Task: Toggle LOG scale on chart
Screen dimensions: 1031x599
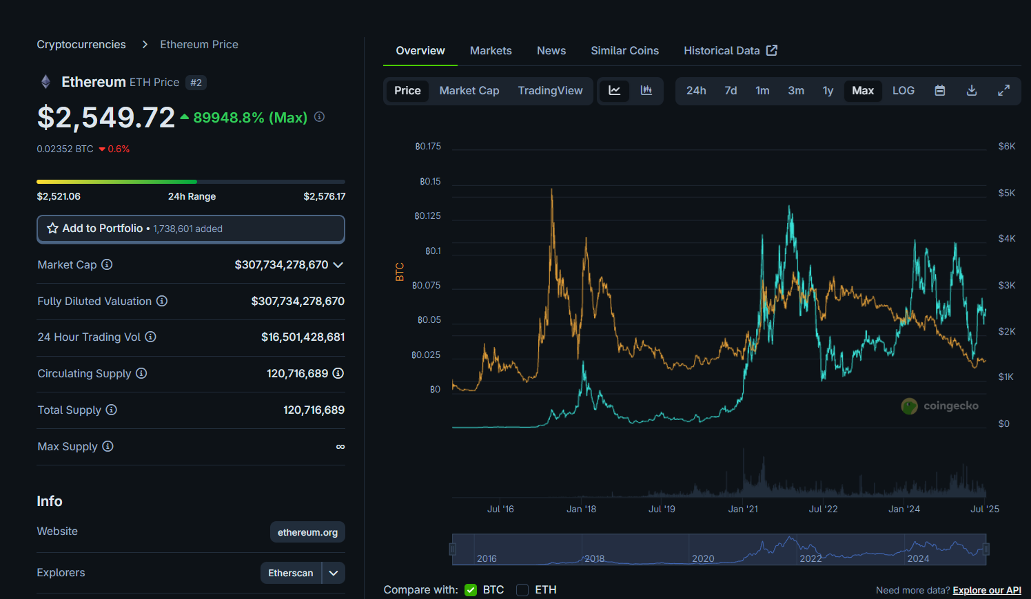Action: [x=904, y=91]
